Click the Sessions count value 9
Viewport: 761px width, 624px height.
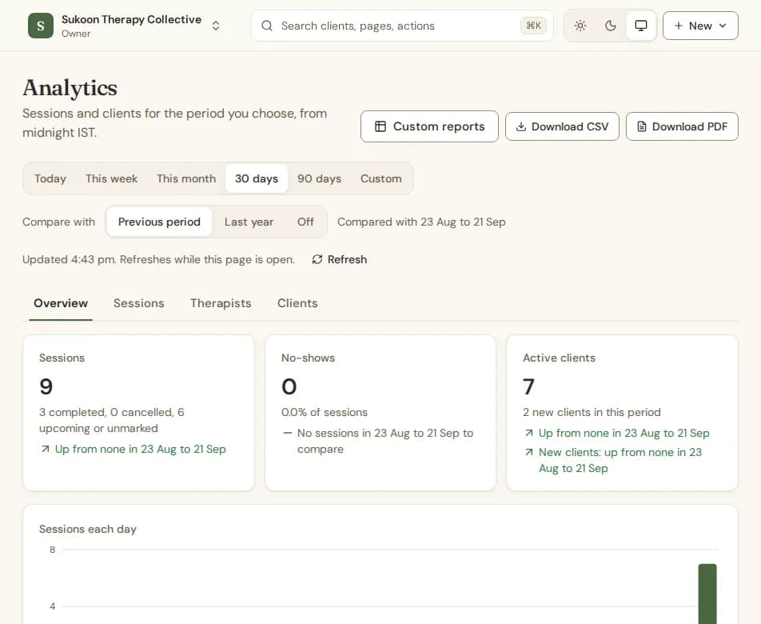[46, 386]
